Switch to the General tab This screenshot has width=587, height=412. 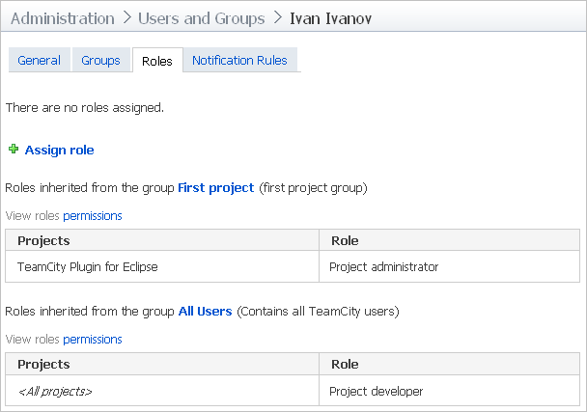click(39, 60)
